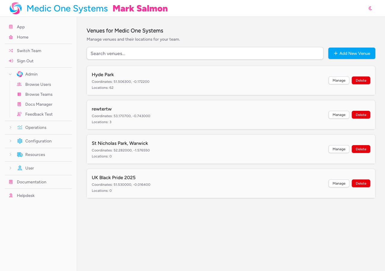Click the Helpdesk headset icon
The height and width of the screenshot is (271, 385).
(x=11, y=195)
